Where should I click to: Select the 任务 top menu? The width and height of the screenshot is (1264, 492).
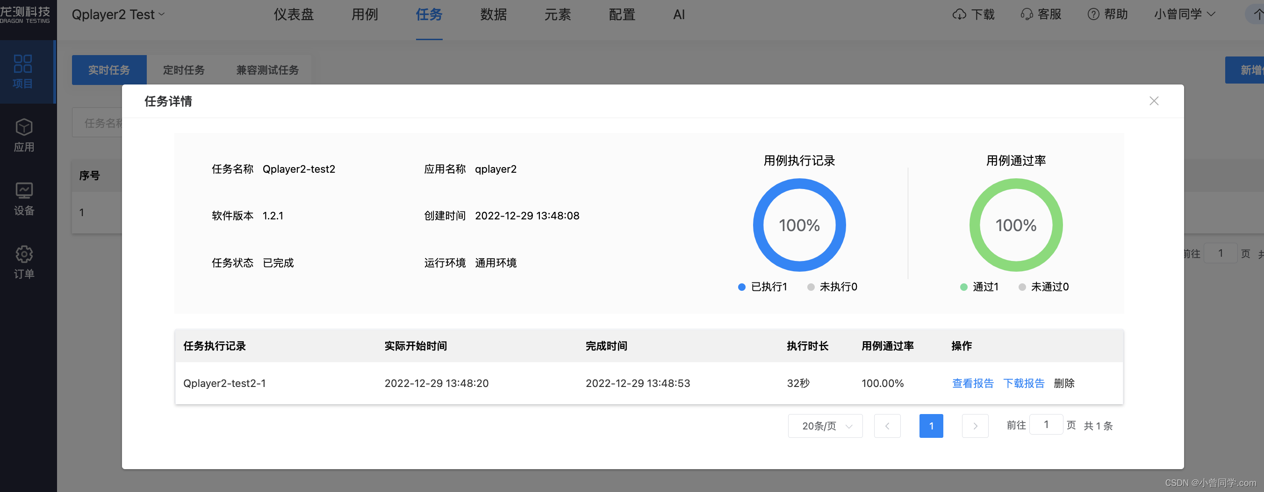click(429, 14)
